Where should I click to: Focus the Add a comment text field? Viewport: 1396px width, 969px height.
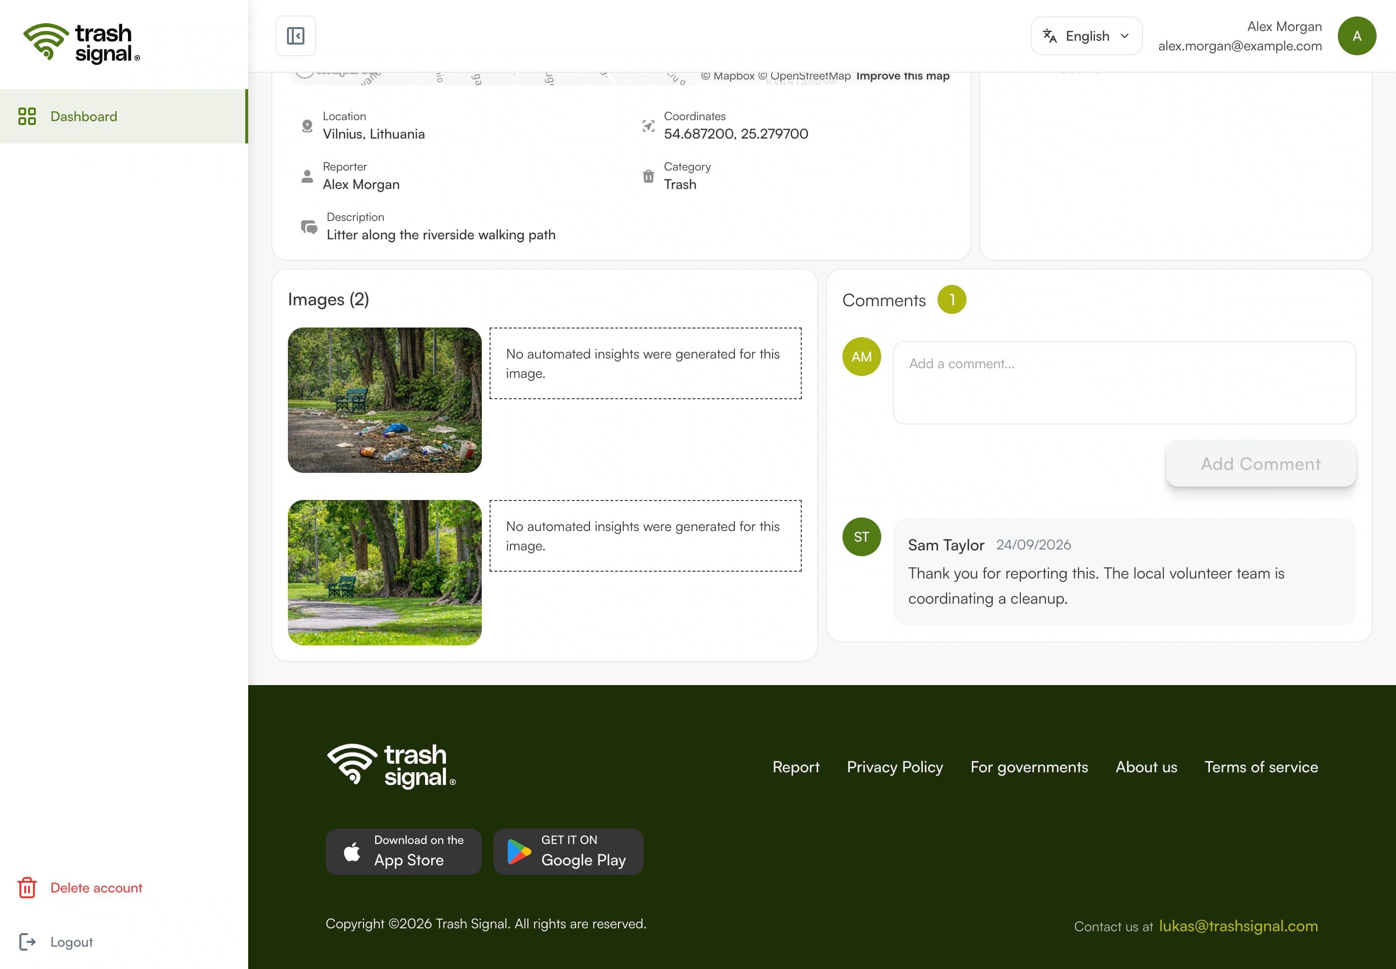[1124, 382]
